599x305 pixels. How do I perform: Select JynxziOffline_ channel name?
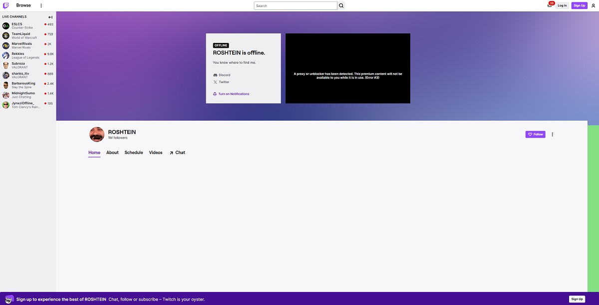coord(23,103)
